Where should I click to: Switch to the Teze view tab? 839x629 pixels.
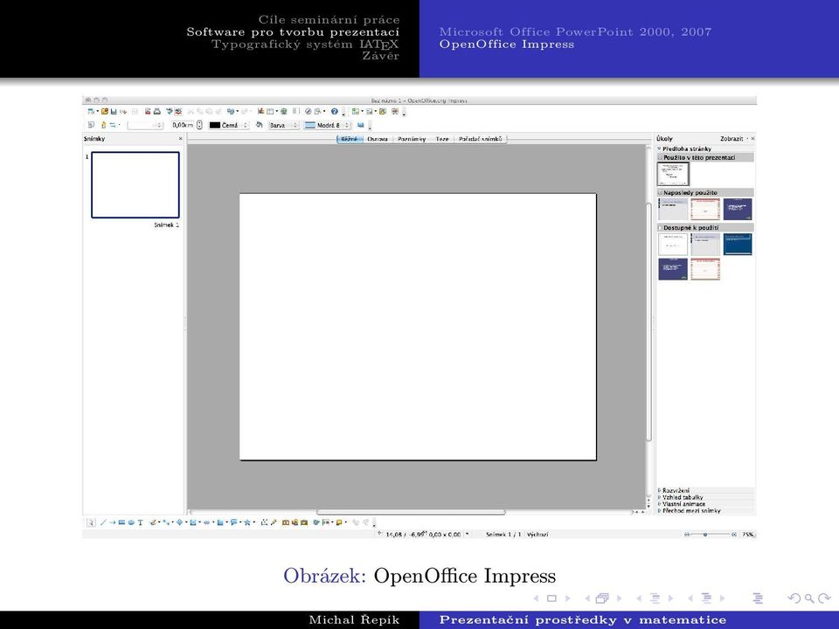point(442,139)
